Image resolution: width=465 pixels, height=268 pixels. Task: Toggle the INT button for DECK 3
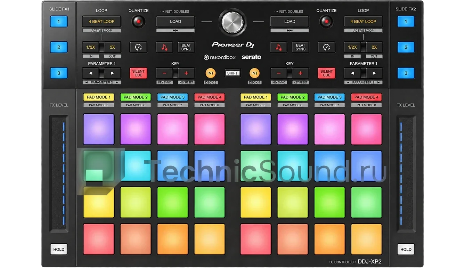point(211,73)
